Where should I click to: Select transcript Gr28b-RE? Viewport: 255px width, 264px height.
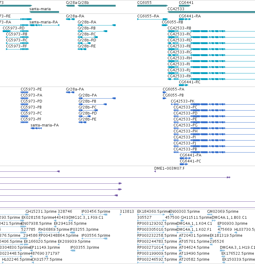(x=82, y=49)
